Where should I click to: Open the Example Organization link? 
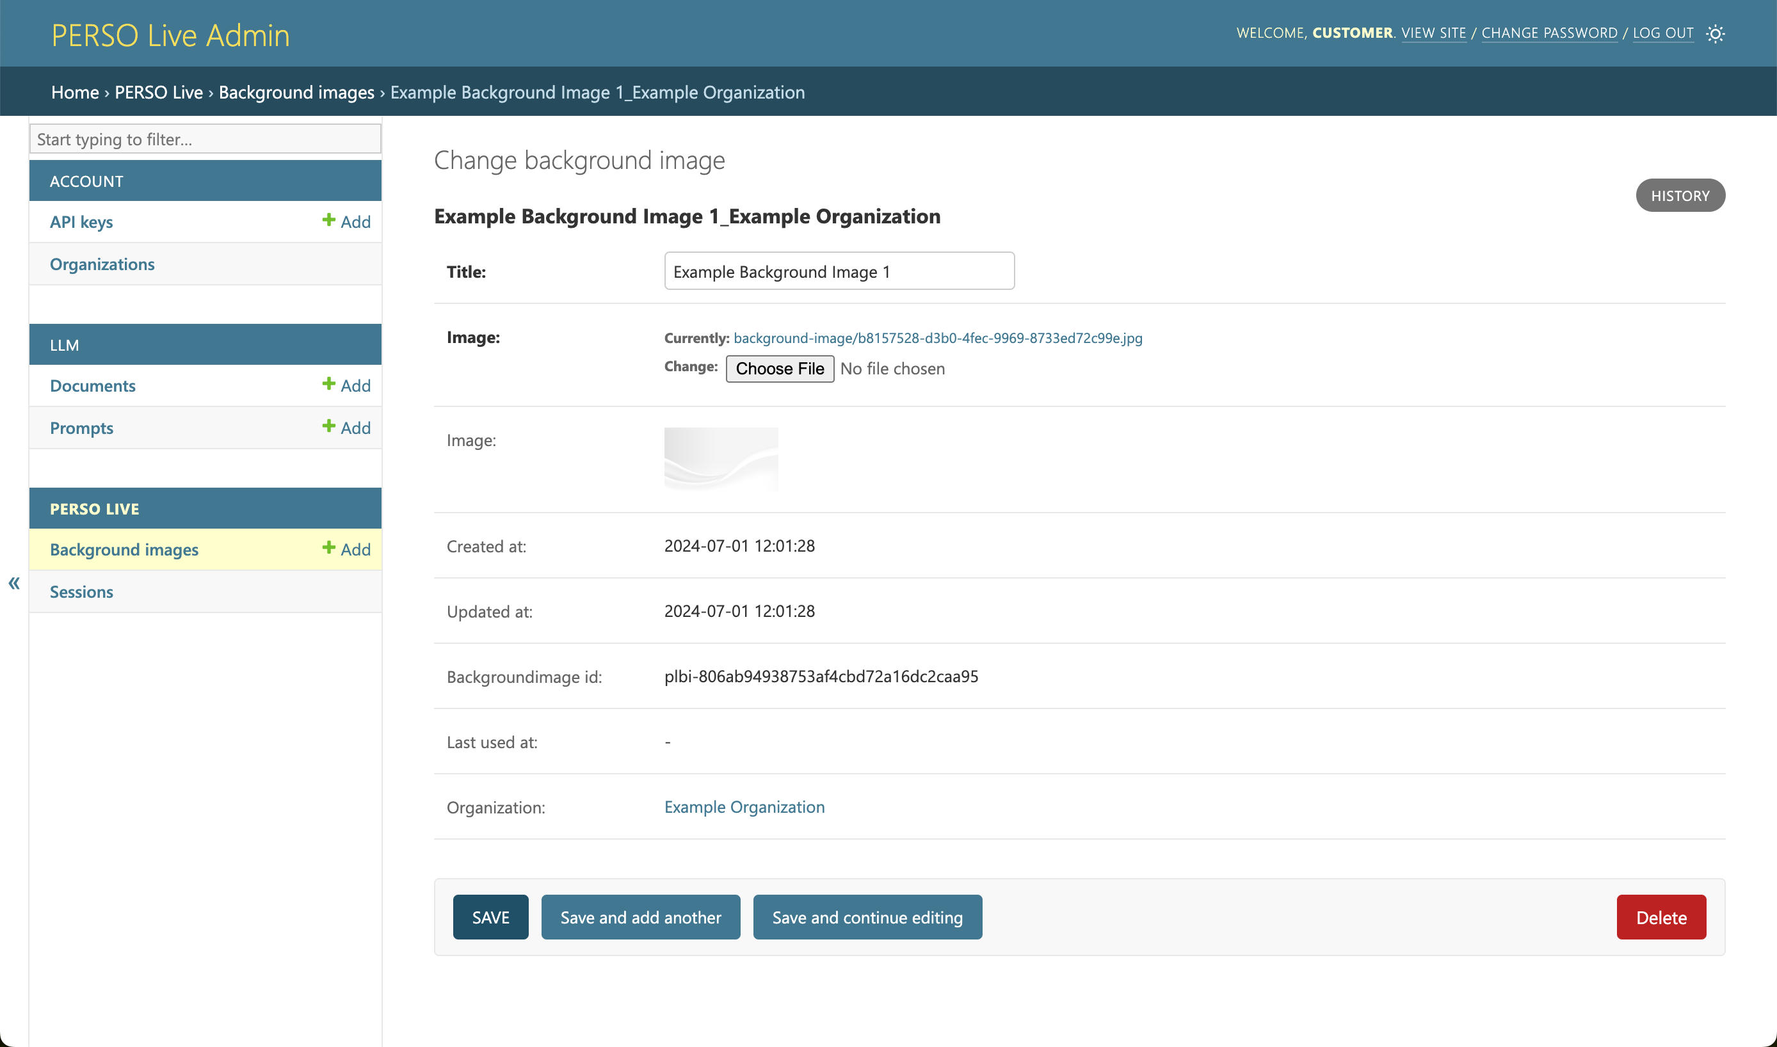point(744,806)
